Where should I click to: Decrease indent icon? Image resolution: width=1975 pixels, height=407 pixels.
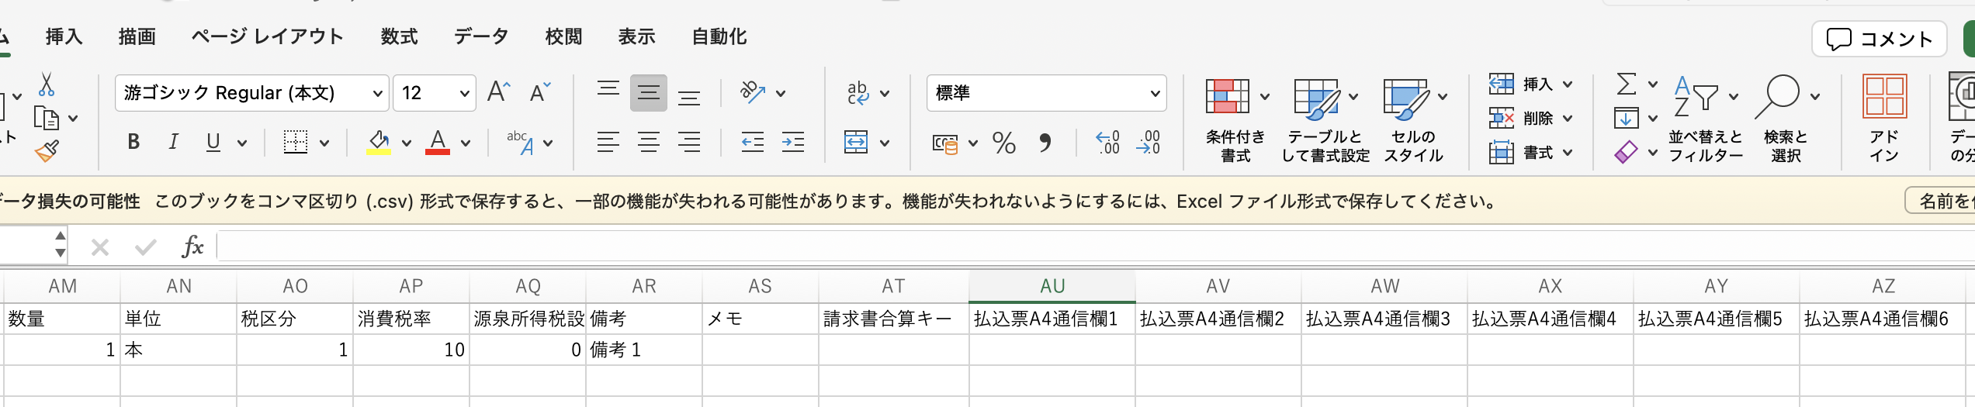coord(753,142)
